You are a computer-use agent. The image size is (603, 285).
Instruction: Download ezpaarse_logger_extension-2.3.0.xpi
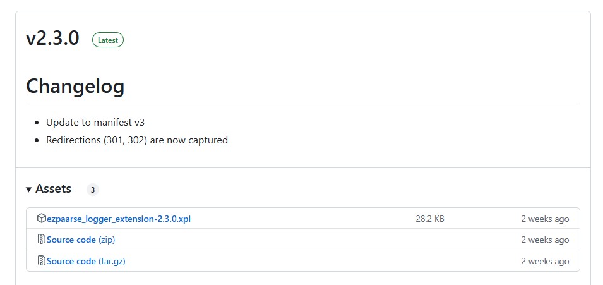click(119, 219)
